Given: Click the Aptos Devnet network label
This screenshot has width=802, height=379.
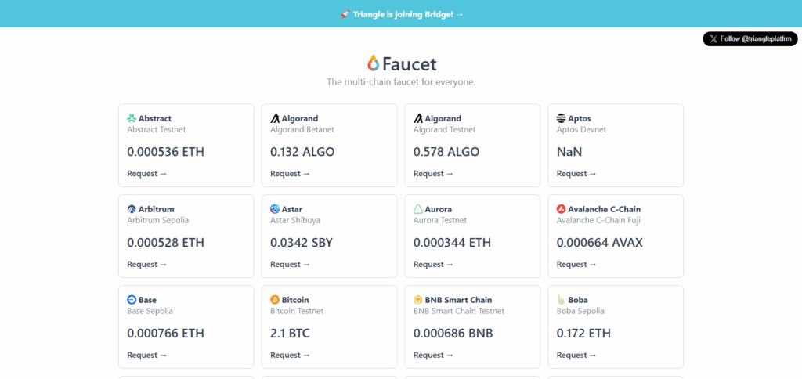Looking at the screenshot, I should 582,129.
